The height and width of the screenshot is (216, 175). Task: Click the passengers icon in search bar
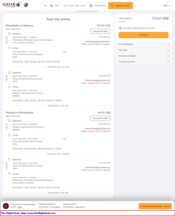pos(91,5)
